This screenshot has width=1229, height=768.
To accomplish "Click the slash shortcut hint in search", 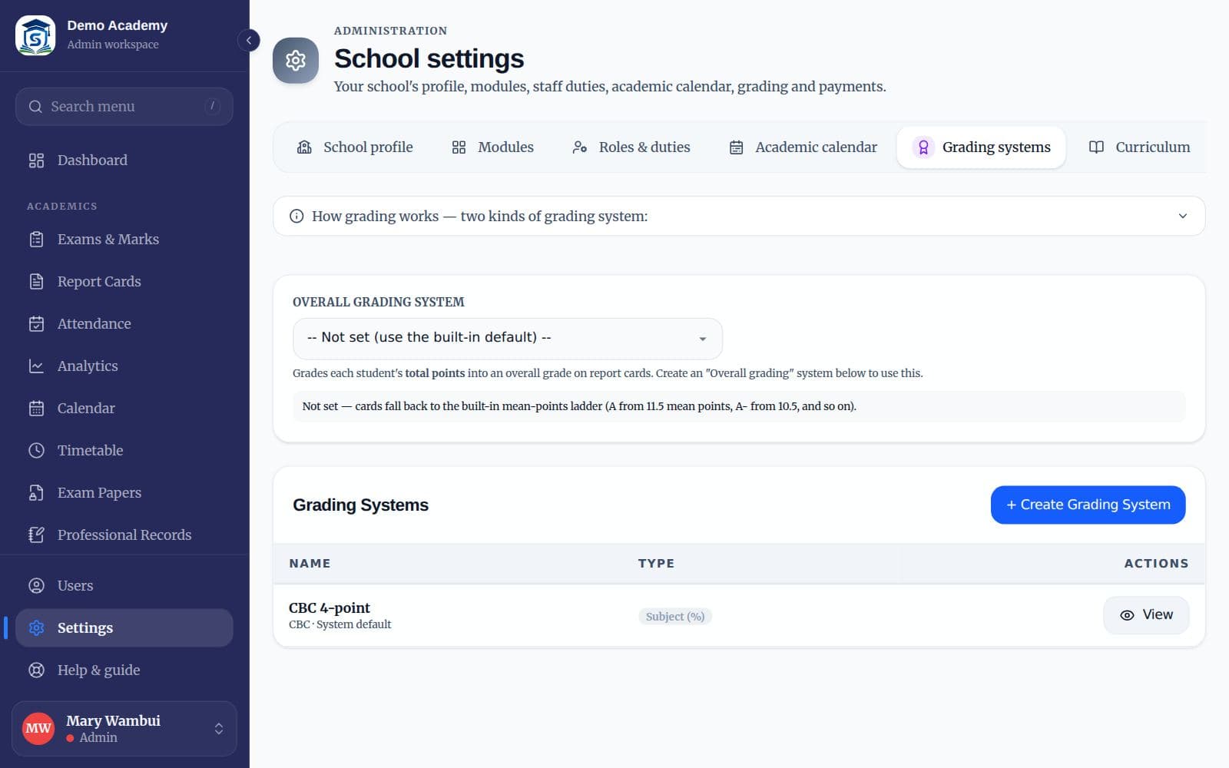I will (213, 106).
